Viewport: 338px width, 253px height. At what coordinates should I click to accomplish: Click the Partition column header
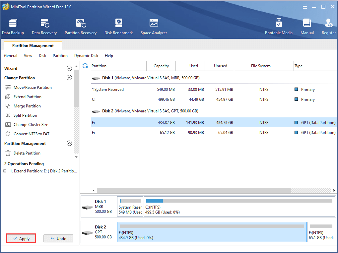pyautogui.click(x=118, y=66)
